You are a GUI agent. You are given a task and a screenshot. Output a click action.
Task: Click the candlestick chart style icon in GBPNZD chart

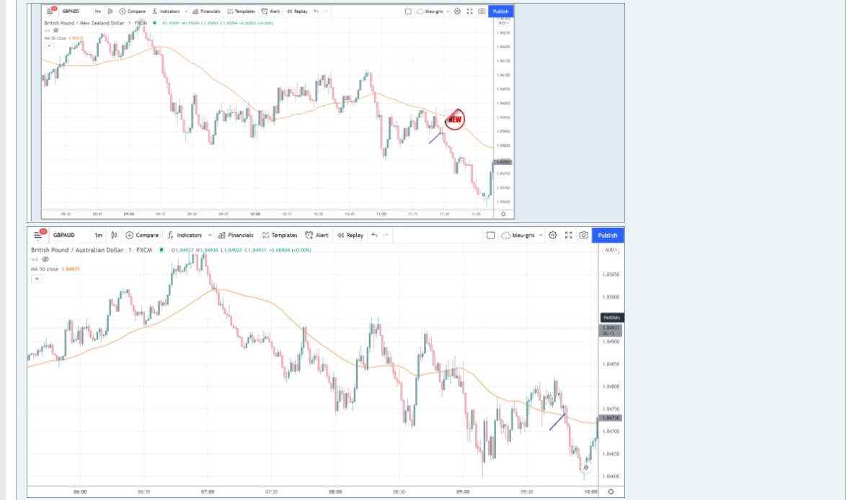[110, 12]
